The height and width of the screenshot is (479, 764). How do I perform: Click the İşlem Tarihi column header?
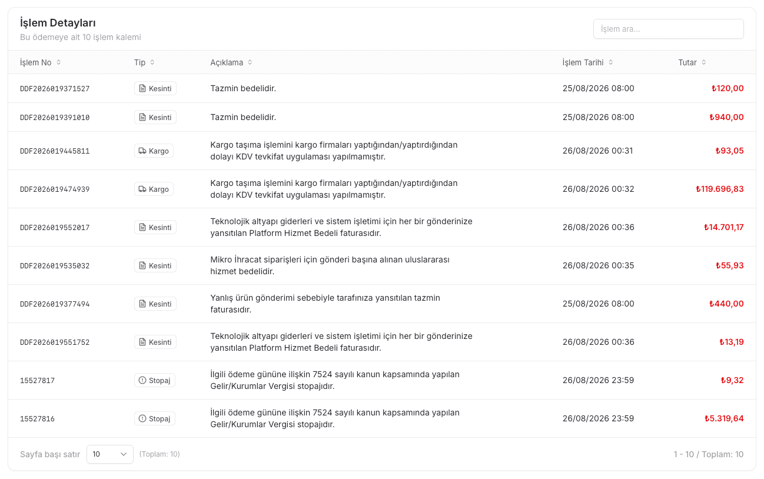pos(583,62)
